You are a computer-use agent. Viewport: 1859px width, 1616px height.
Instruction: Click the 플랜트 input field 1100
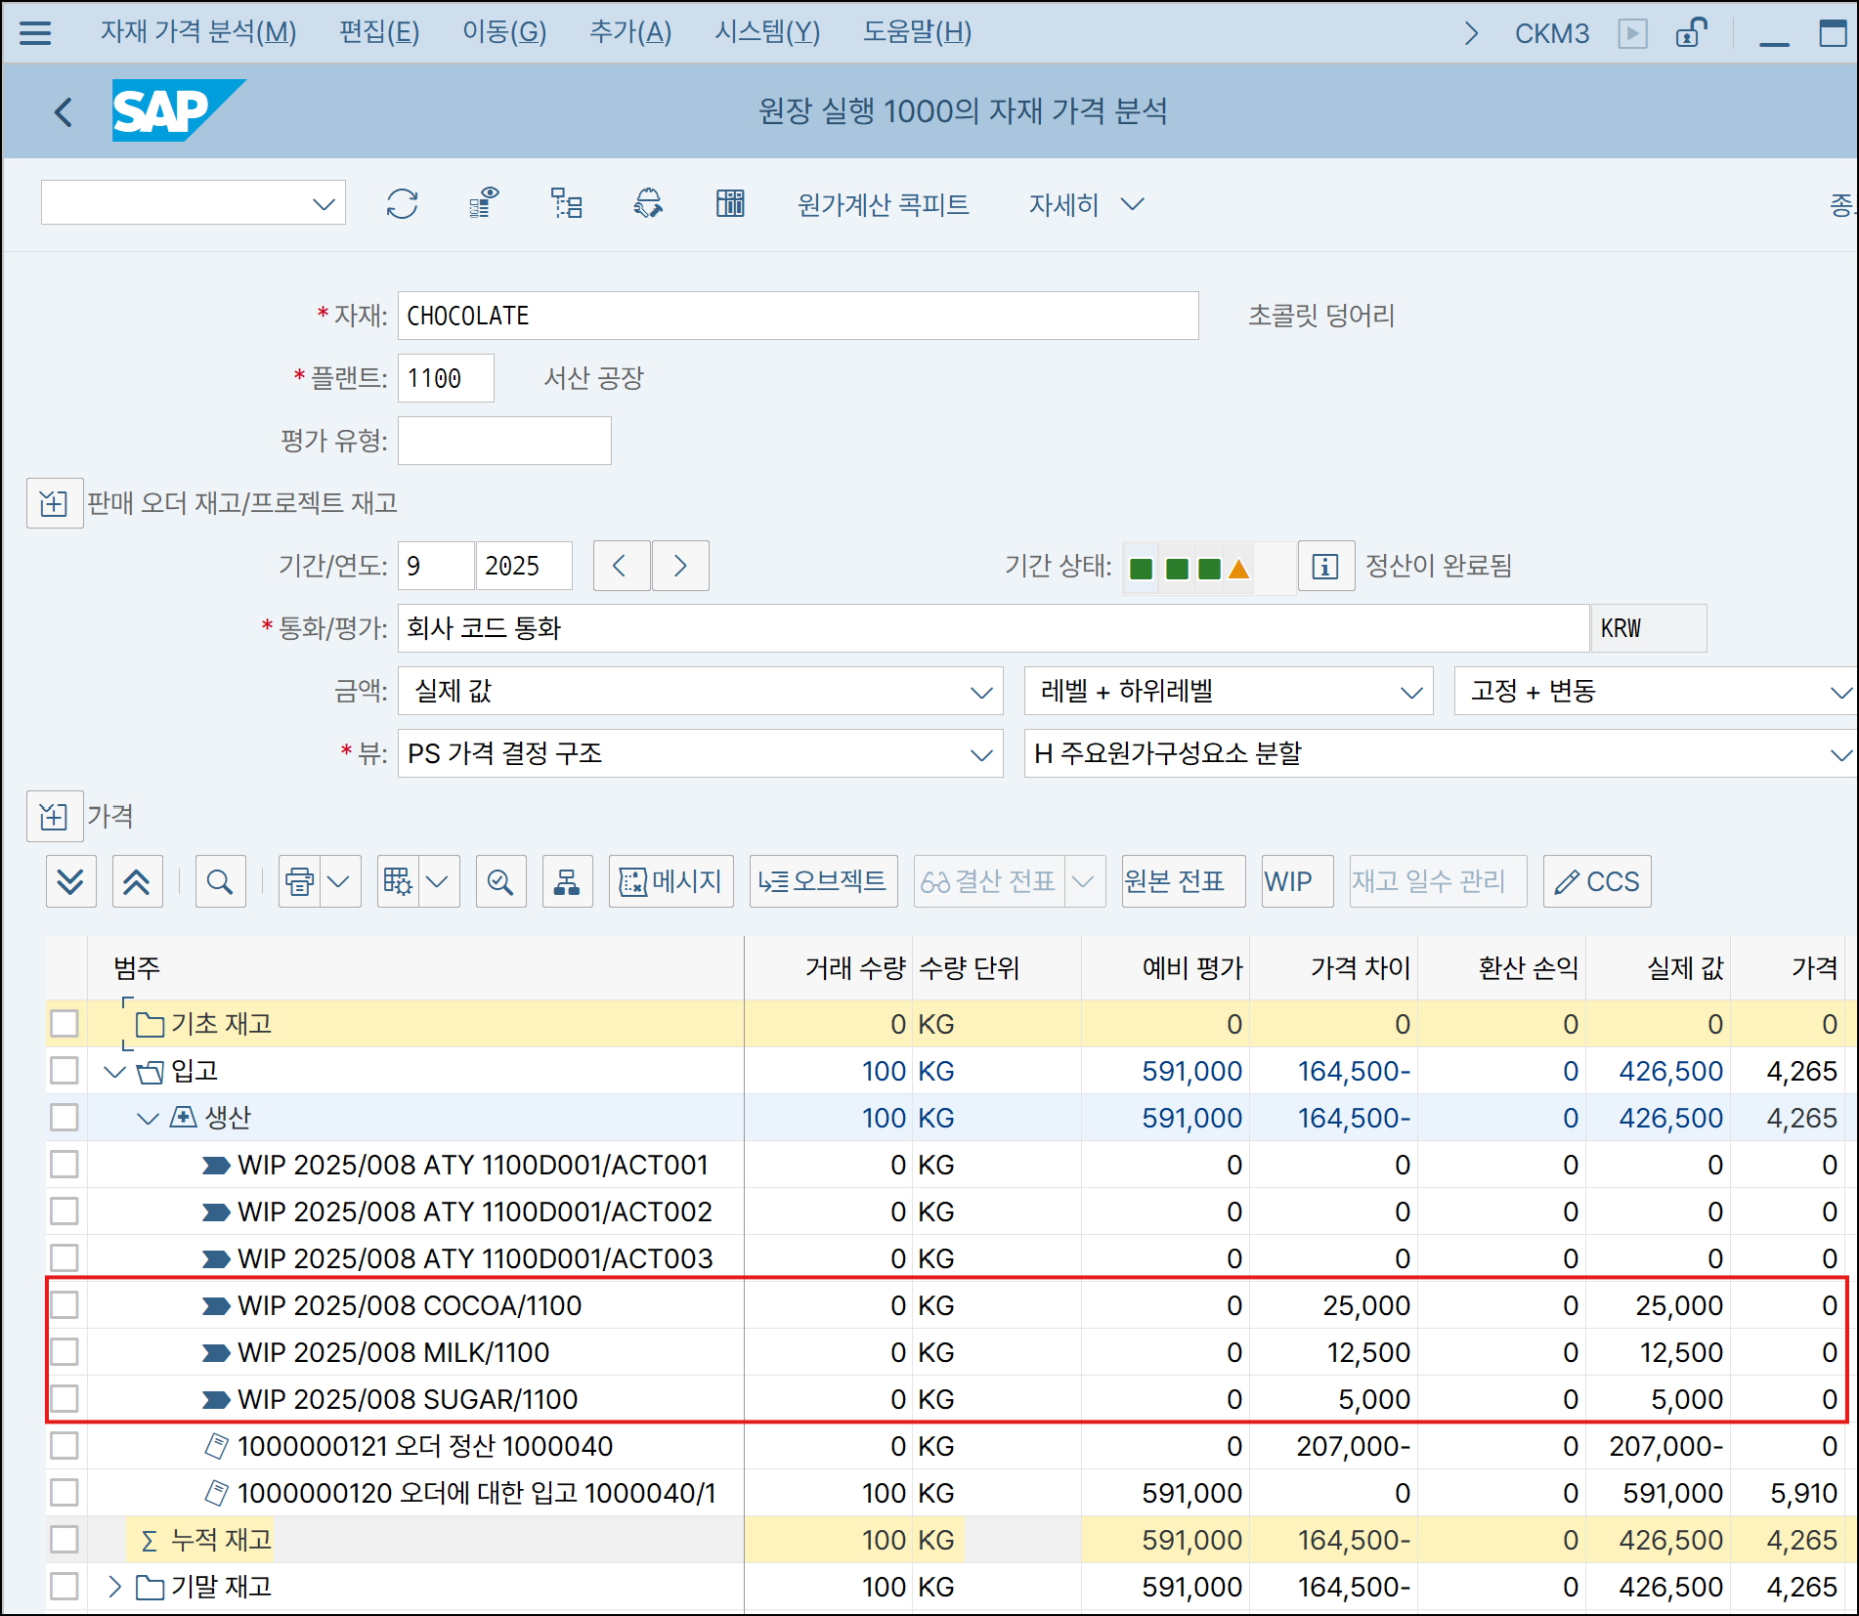pyautogui.click(x=446, y=378)
